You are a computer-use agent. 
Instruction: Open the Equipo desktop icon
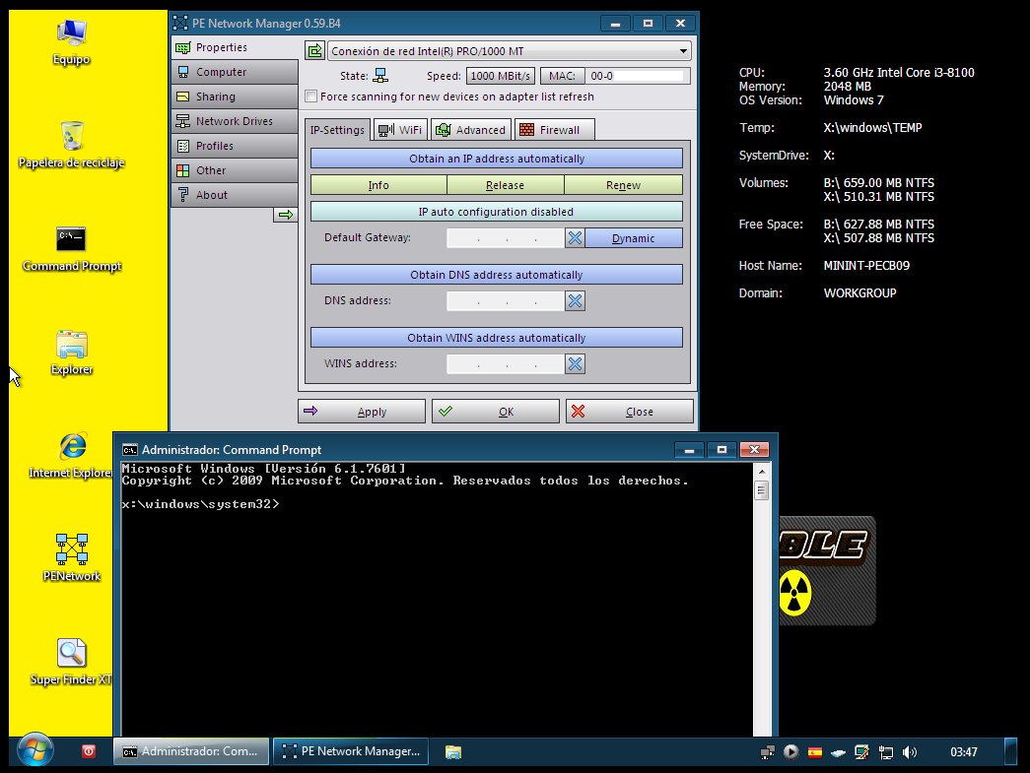click(71, 42)
